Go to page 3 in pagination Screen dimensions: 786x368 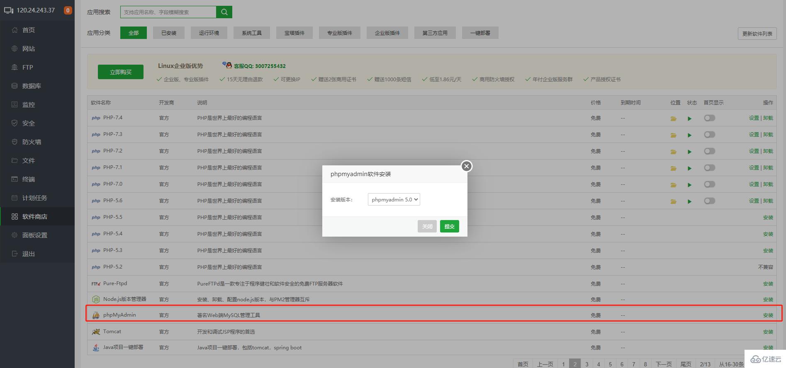586,364
